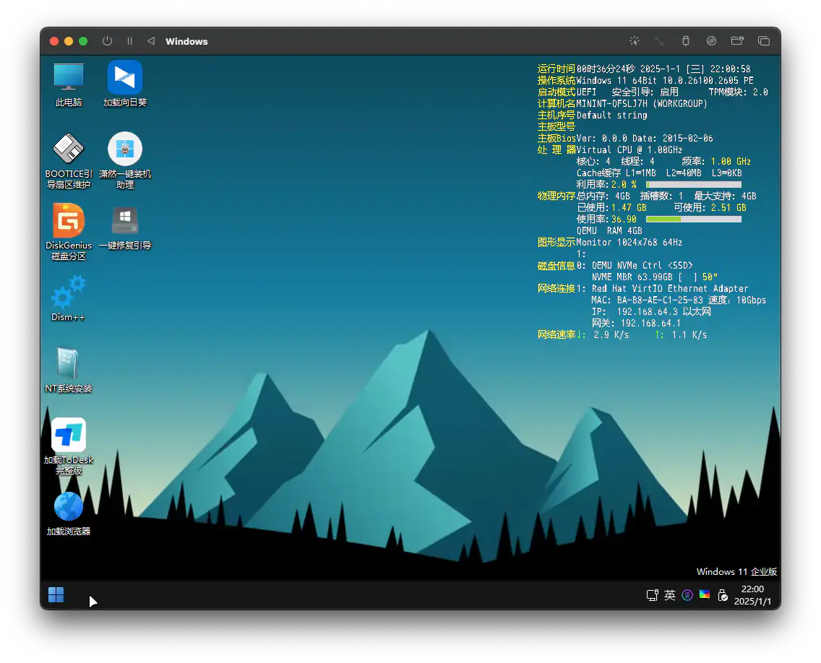Click the safely remove USB tray icon
The height and width of the screenshot is (663, 821).
click(722, 595)
